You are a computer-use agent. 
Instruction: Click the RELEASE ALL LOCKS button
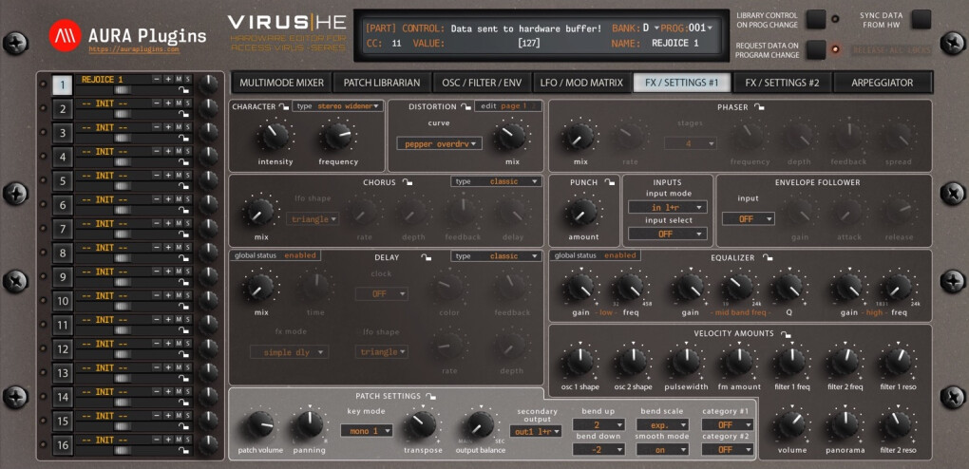pyautogui.click(x=892, y=50)
